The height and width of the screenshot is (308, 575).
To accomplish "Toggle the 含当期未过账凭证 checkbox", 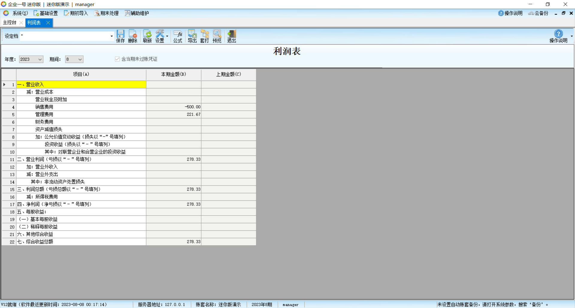I will [117, 59].
